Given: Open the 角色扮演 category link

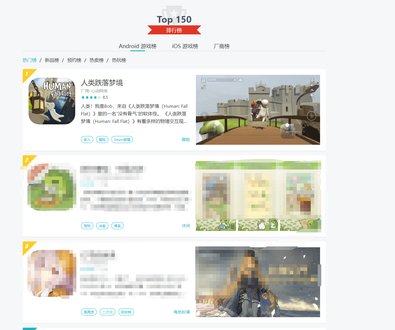Looking at the screenshot, I should coord(182,312).
